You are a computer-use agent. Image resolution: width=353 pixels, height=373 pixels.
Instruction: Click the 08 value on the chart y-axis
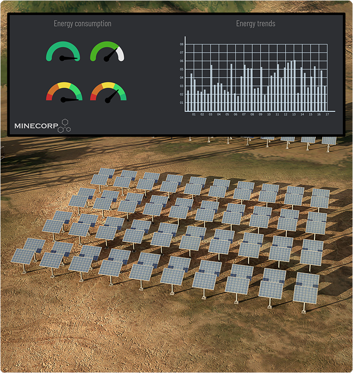[182, 45]
